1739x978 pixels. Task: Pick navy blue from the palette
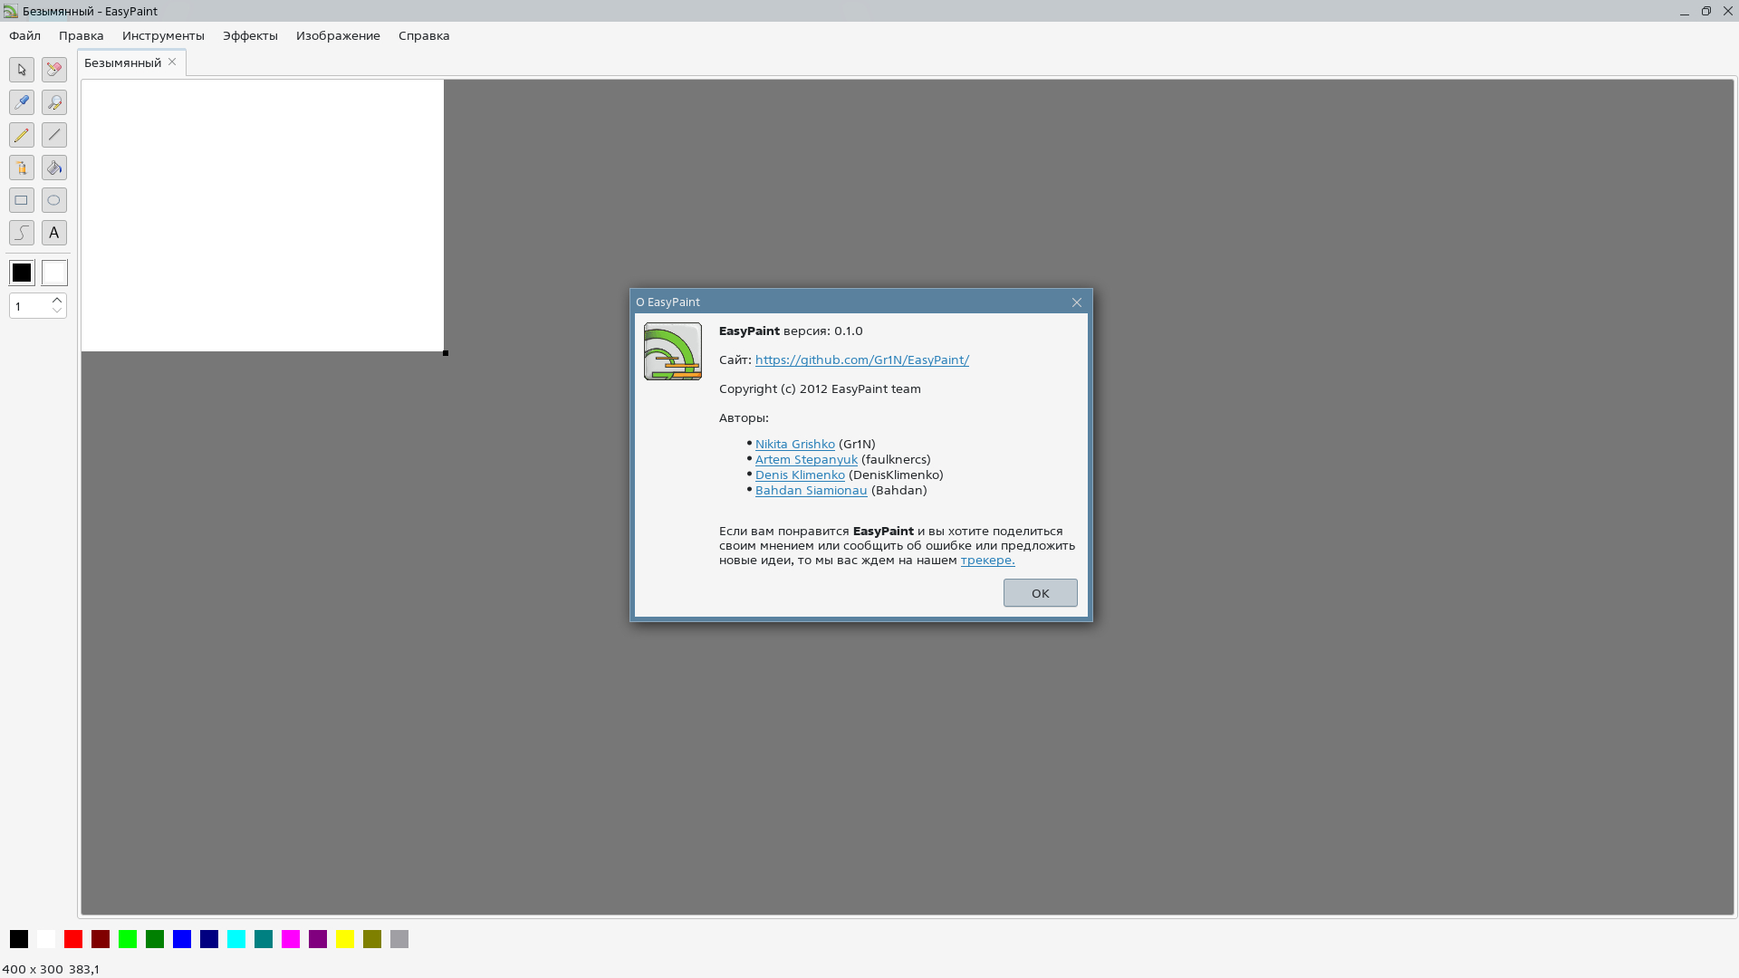pos(209,939)
